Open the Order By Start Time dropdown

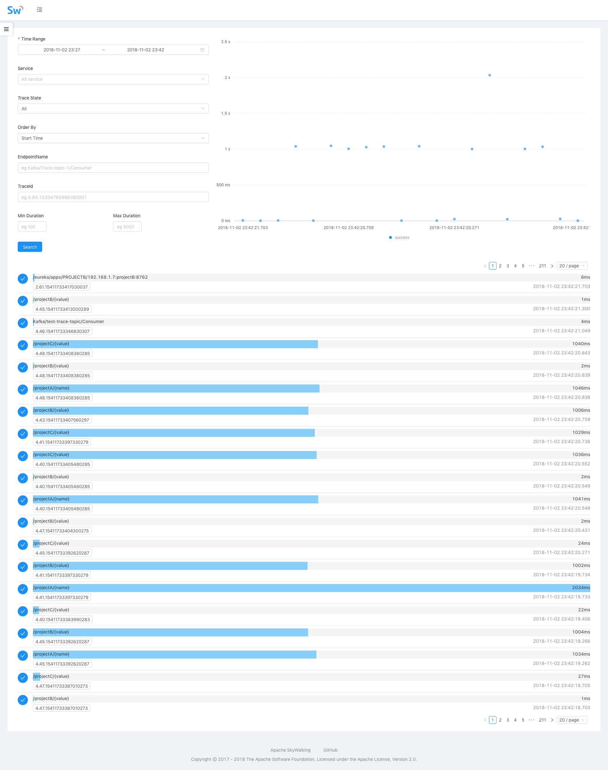[x=113, y=138]
